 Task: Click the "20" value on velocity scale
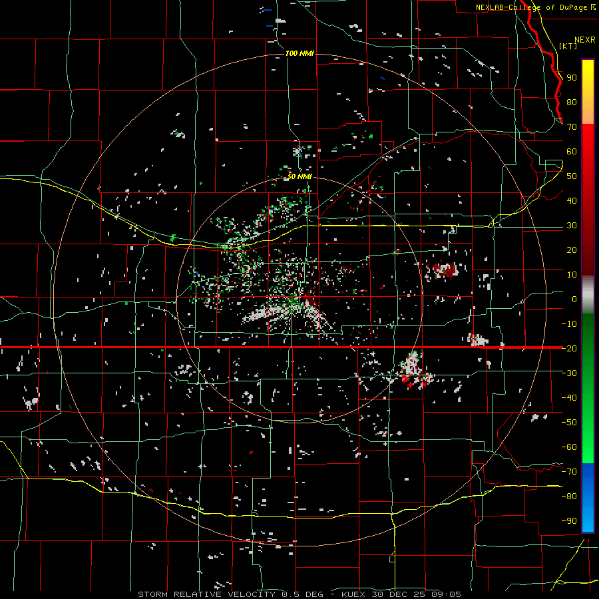[572, 250]
